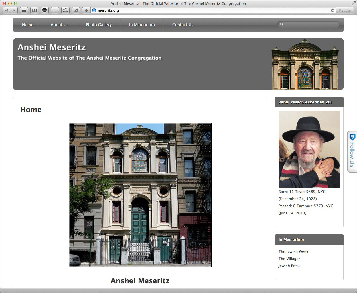Go to the Photo Gallery page
The image size is (357, 293).
click(x=98, y=25)
